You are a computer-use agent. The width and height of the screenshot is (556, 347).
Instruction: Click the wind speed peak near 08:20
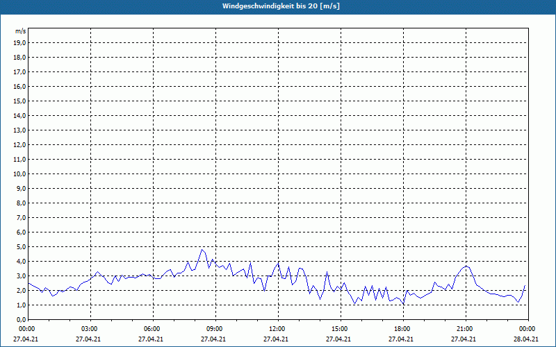(202, 250)
